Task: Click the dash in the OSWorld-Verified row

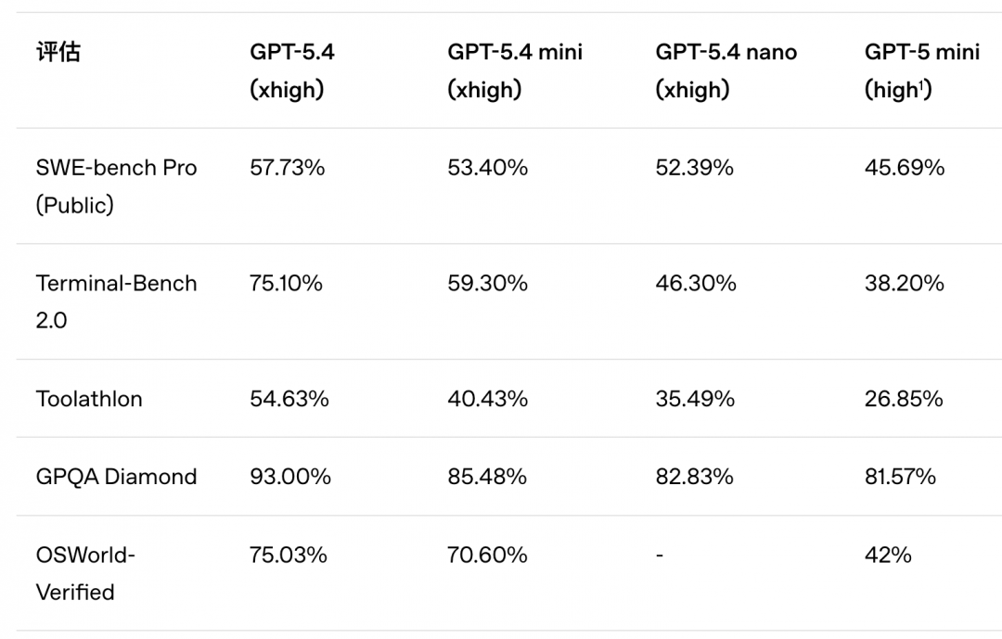Action: [x=660, y=555]
